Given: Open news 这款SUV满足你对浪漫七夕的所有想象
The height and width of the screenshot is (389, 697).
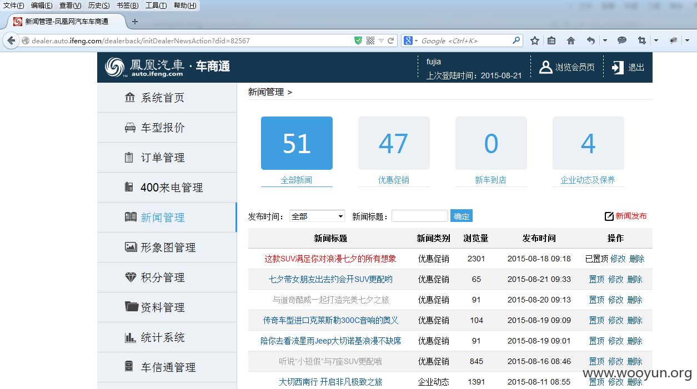Looking at the screenshot, I should click(x=330, y=259).
